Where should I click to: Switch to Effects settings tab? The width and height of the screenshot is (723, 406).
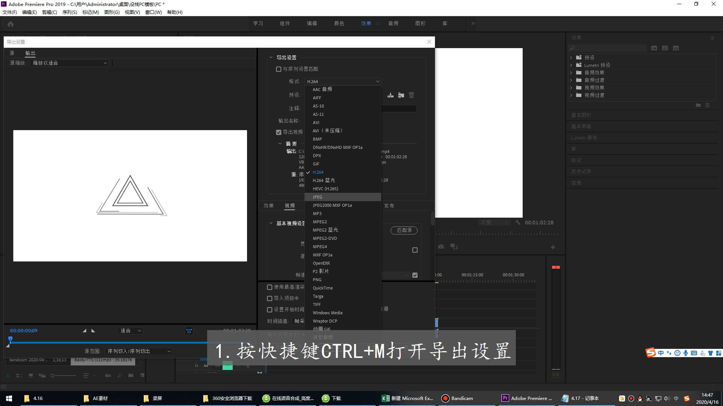[268, 206]
